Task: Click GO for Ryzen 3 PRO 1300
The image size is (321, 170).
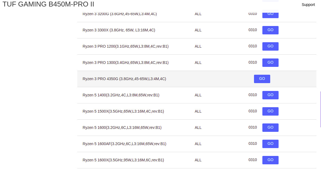Action: pyautogui.click(x=270, y=63)
